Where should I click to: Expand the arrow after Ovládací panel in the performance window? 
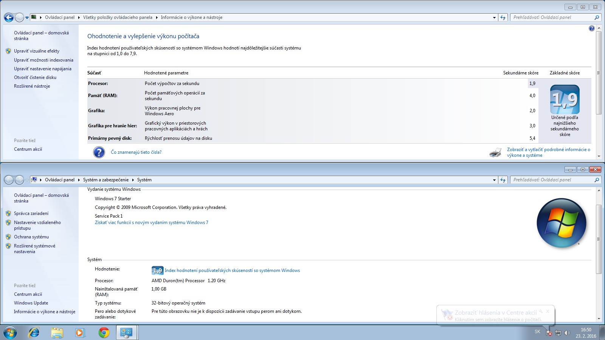(x=79, y=17)
